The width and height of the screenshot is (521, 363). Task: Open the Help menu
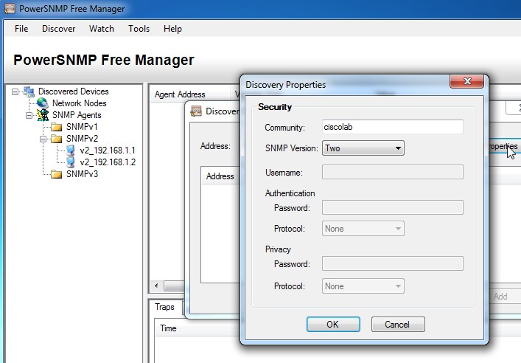172,29
